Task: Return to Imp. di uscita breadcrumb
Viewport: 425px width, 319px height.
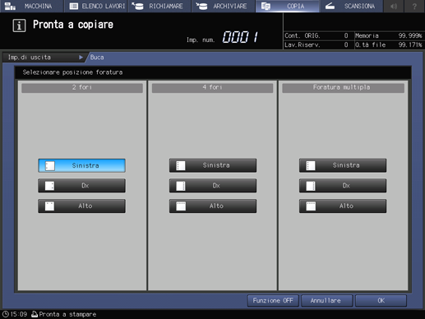Action: pyautogui.click(x=45, y=58)
